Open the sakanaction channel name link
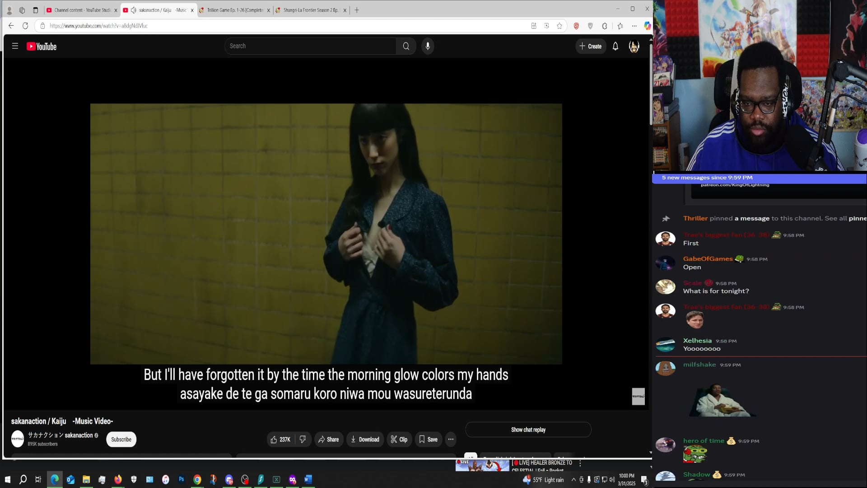Screen dimensions: 867x488 click(x=63, y=435)
